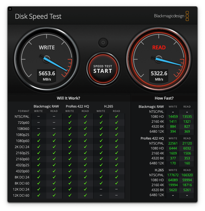This screenshot has height=211, width=205.
Task: Start the speed test
Action: click(x=103, y=69)
